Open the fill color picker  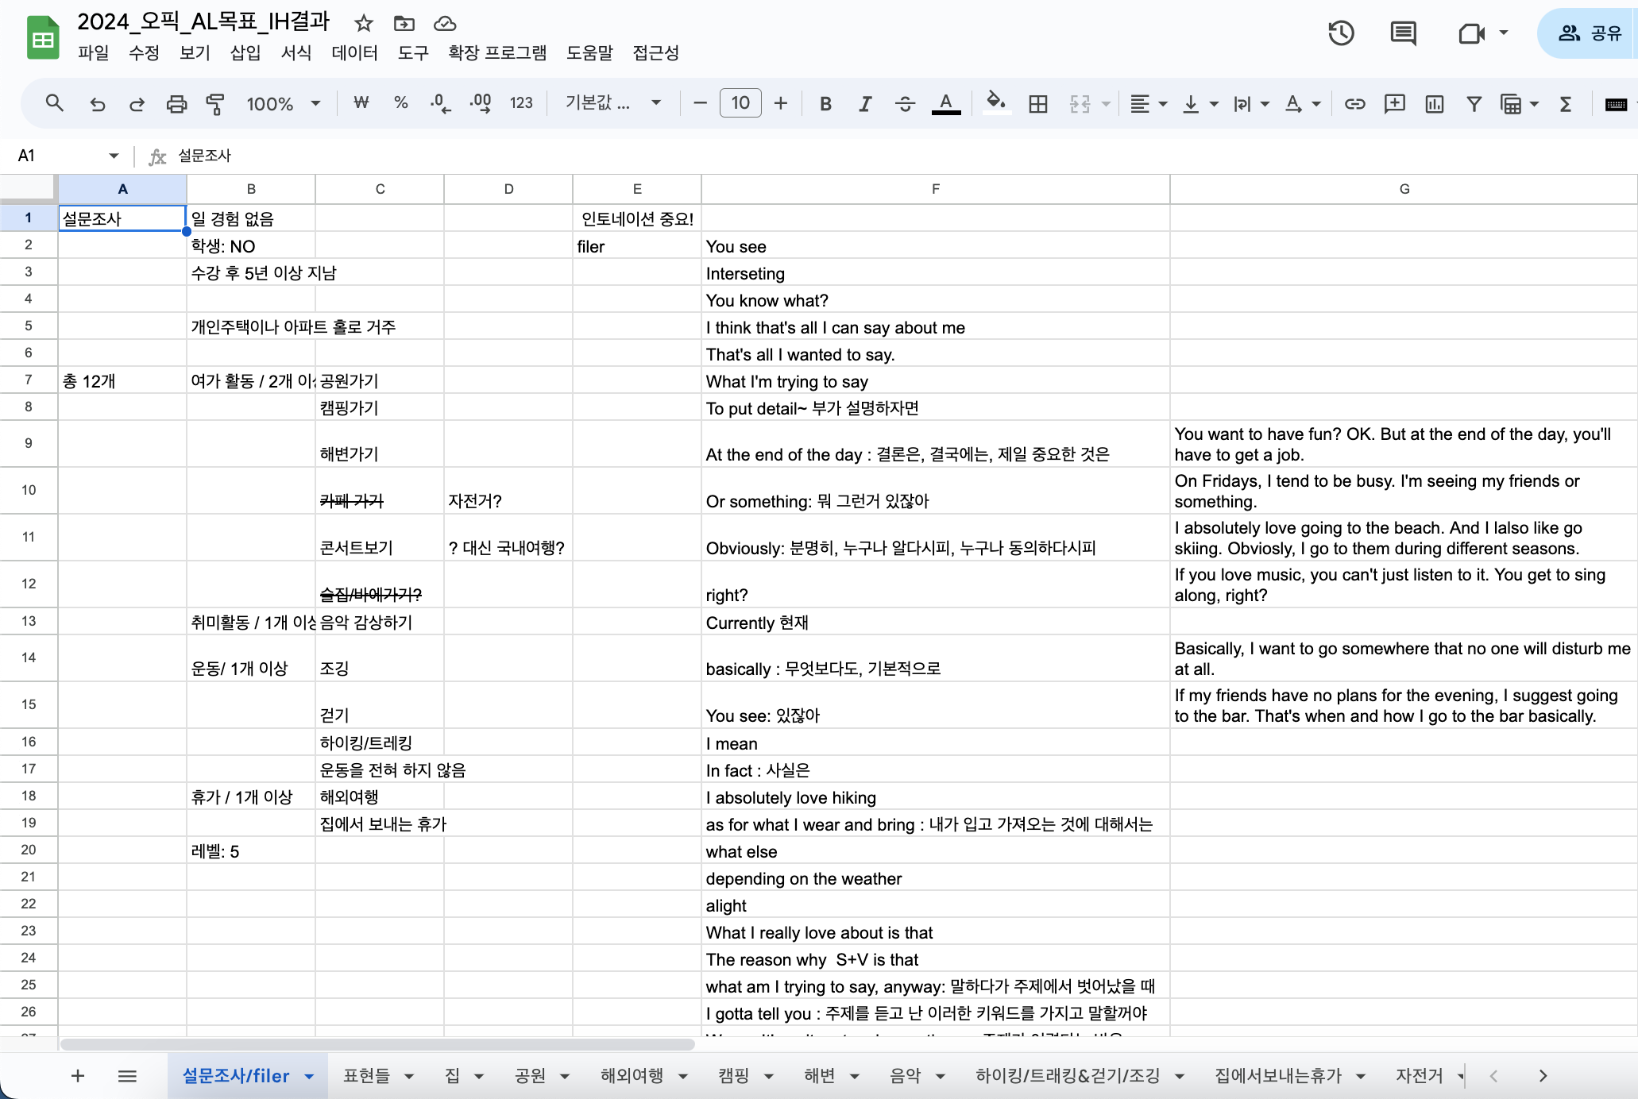[995, 103]
